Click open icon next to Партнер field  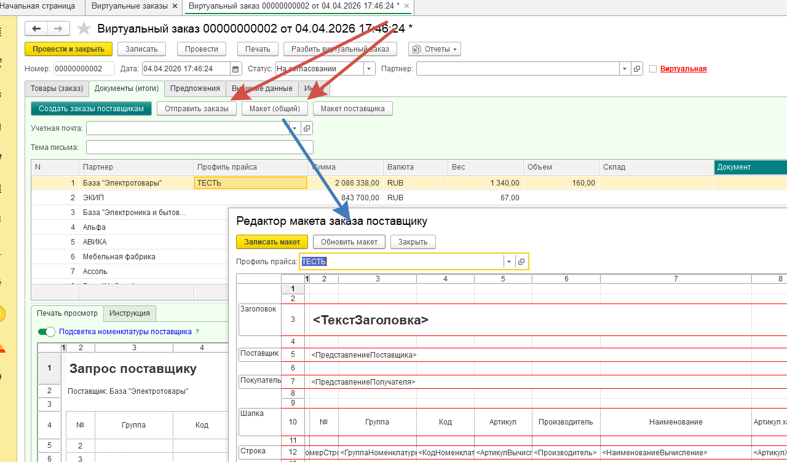(x=637, y=69)
